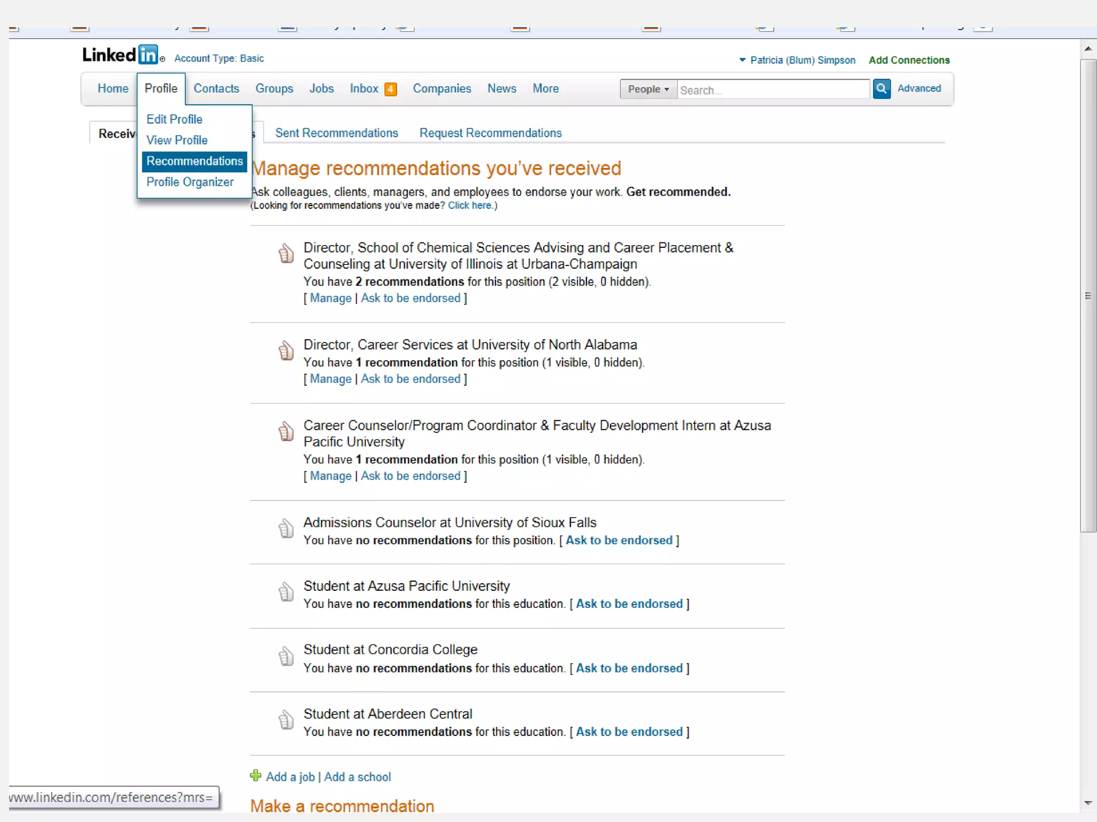The height and width of the screenshot is (822, 1097).
Task: Open the Request Recommendations tab
Action: coord(490,133)
